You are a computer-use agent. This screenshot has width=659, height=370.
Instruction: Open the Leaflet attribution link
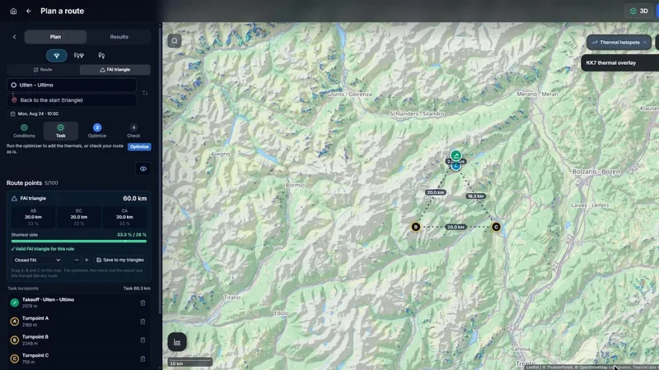(532, 368)
